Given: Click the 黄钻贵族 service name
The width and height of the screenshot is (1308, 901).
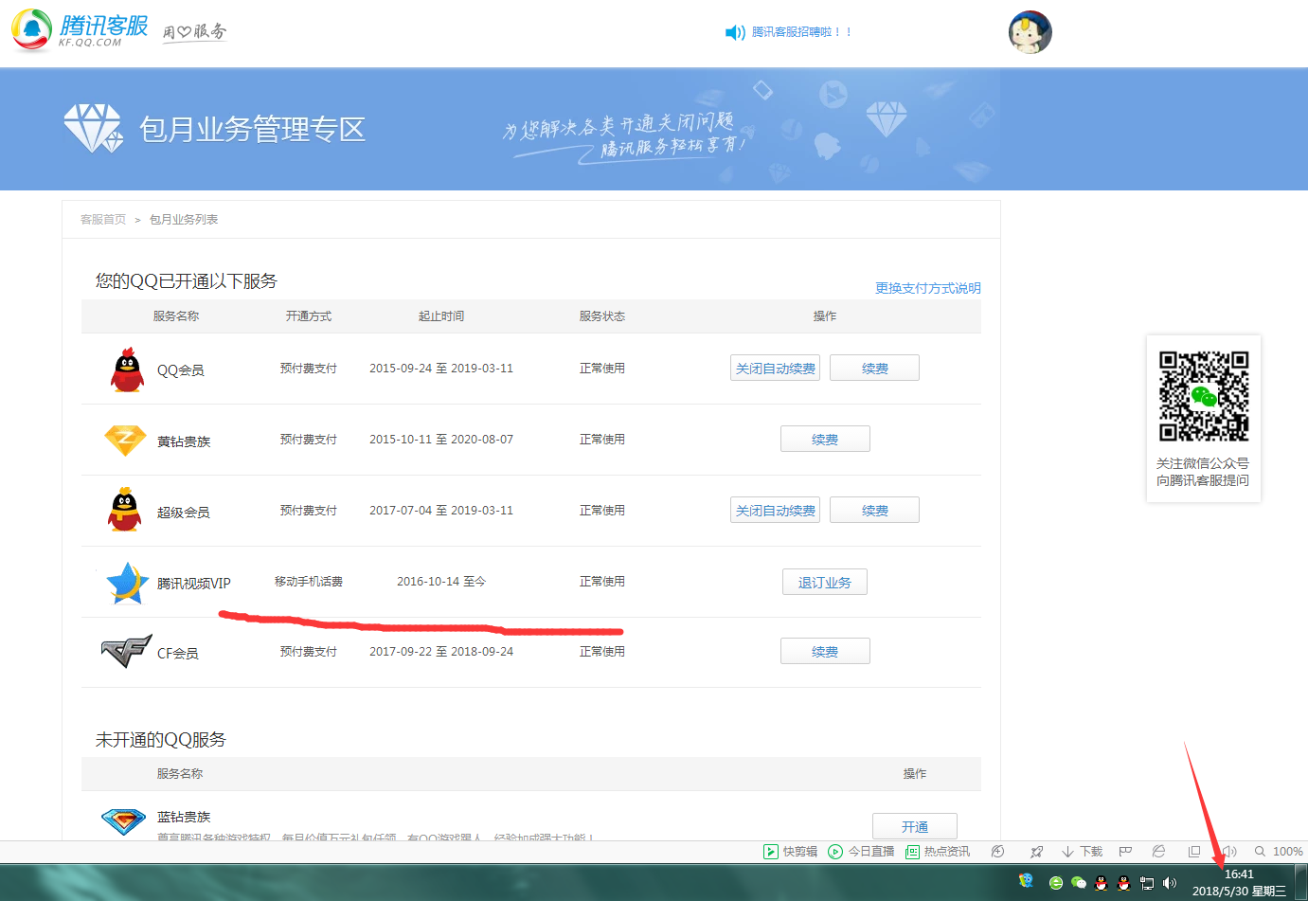Looking at the screenshot, I should tap(184, 441).
